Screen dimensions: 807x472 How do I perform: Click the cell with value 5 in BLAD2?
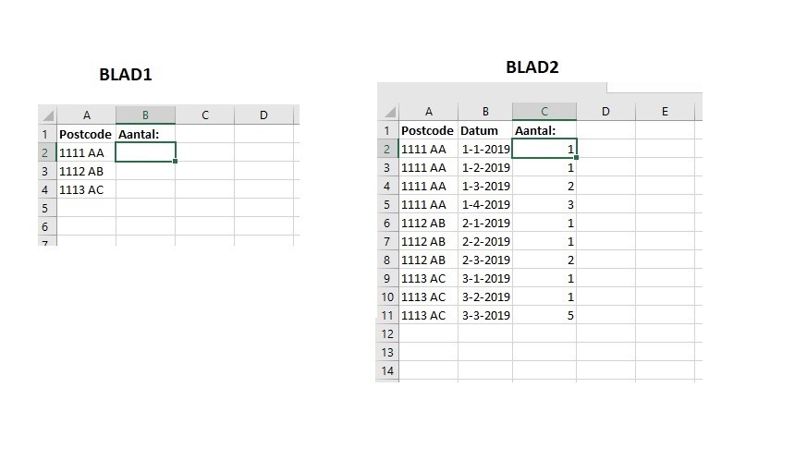544,315
